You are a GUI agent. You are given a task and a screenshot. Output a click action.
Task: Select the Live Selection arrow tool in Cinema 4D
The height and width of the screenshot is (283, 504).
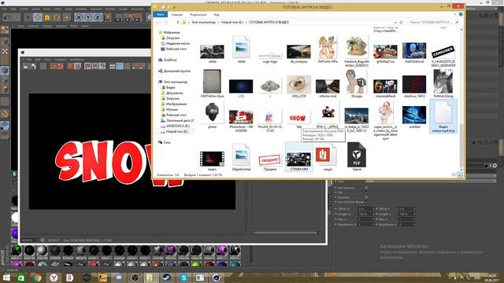coord(28,17)
